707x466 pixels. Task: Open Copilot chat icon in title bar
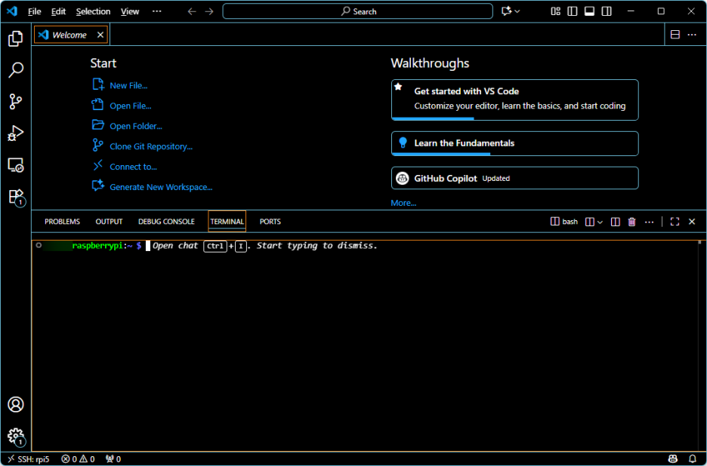[x=507, y=11]
